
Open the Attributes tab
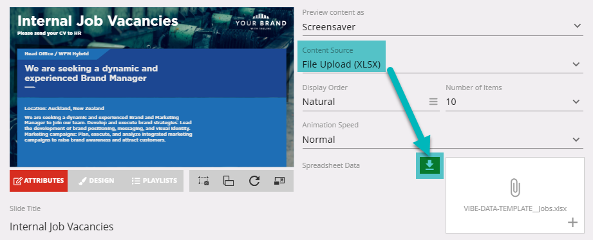tap(39, 181)
